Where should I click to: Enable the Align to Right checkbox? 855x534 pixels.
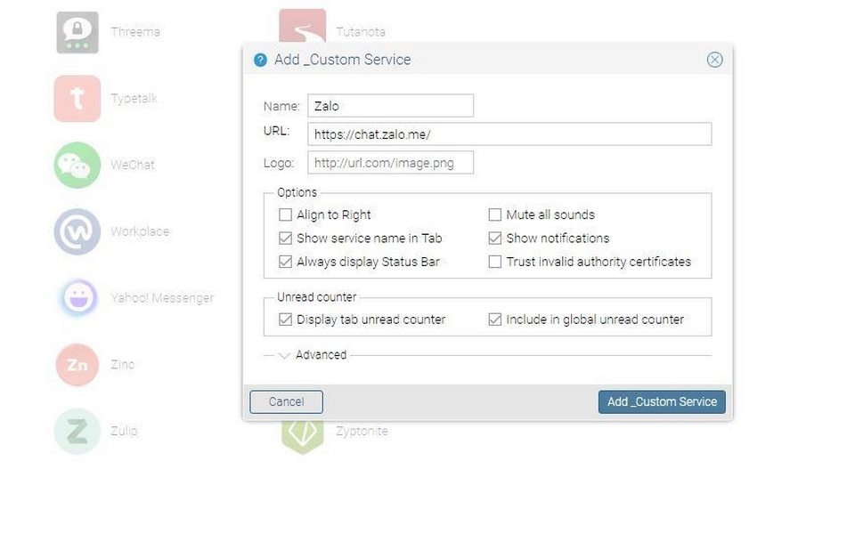click(286, 214)
